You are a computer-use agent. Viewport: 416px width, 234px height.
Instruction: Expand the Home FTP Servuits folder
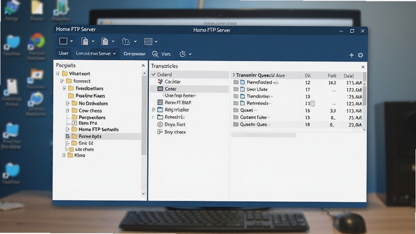coord(68,129)
